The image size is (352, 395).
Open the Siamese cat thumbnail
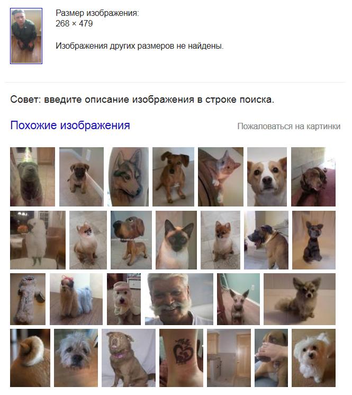pyautogui.click(x=176, y=240)
